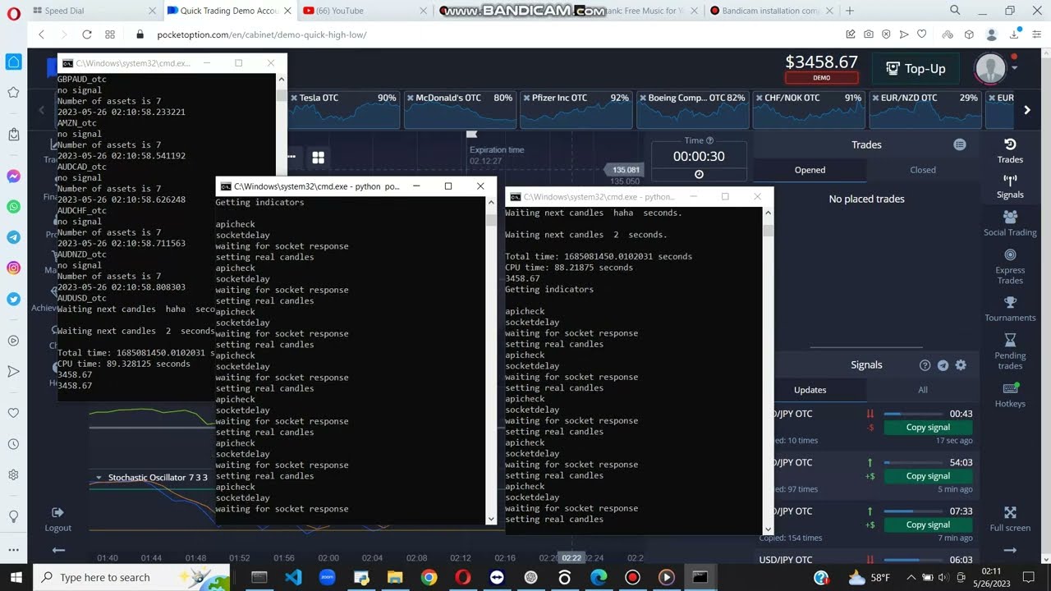This screenshot has width=1051, height=591.
Task: Collapse the Stochastic Oscillator 7 3 3 indicator
Action: click(99, 477)
